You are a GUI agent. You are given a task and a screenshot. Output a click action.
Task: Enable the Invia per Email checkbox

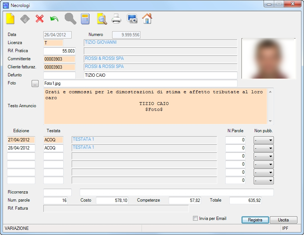[195, 218]
